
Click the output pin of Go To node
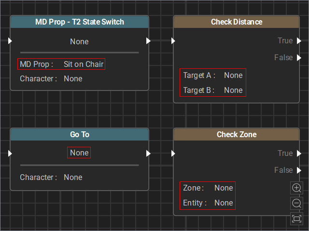148,154
